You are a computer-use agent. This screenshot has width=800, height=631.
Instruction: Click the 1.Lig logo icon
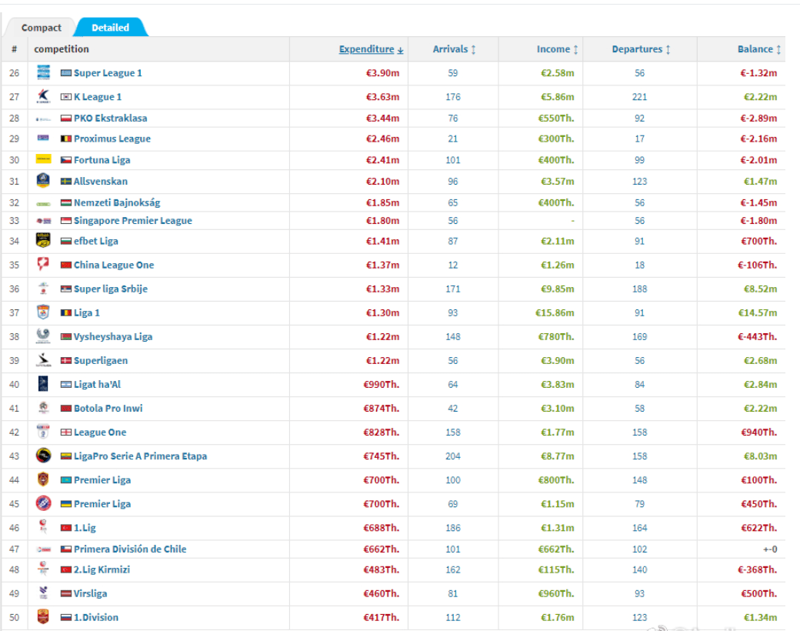click(43, 527)
